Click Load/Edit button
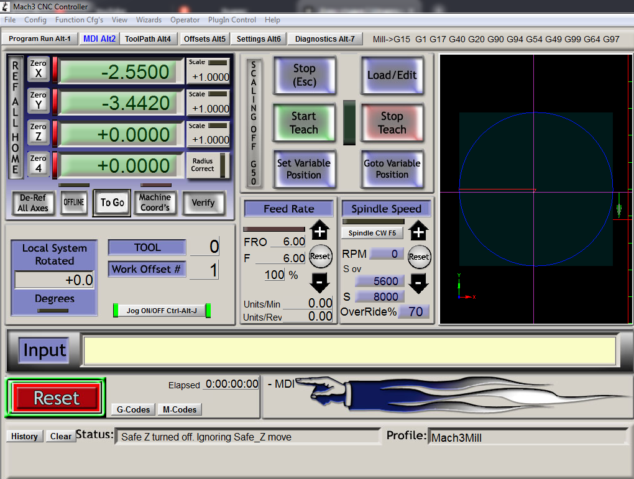Image resolution: width=634 pixels, height=479 pixels. [392, 75]
